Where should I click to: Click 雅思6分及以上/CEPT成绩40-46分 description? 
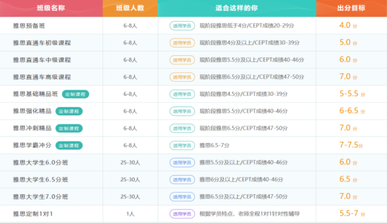(242, 180)
